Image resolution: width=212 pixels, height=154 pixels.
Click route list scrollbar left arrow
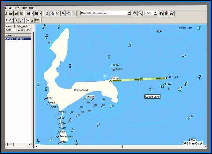7,144
